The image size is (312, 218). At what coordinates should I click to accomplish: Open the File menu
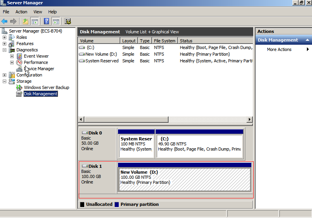(x=6, y=12)
